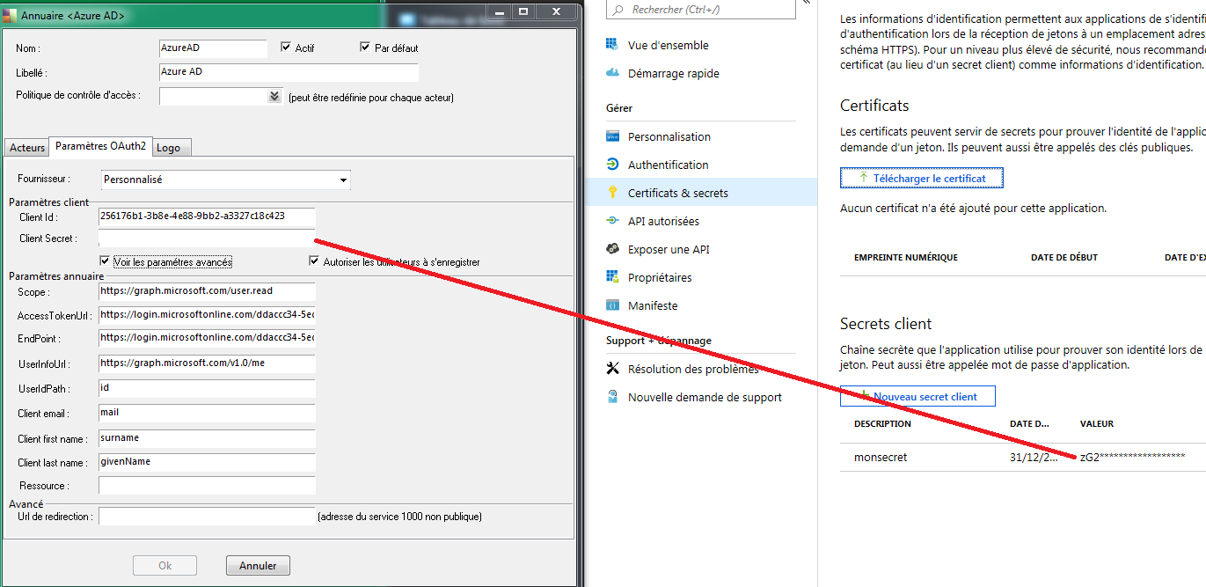Screen dimensions: 1206x587
Task: Click the Ok button in Annuaire dialog
Action: (164, 566)
